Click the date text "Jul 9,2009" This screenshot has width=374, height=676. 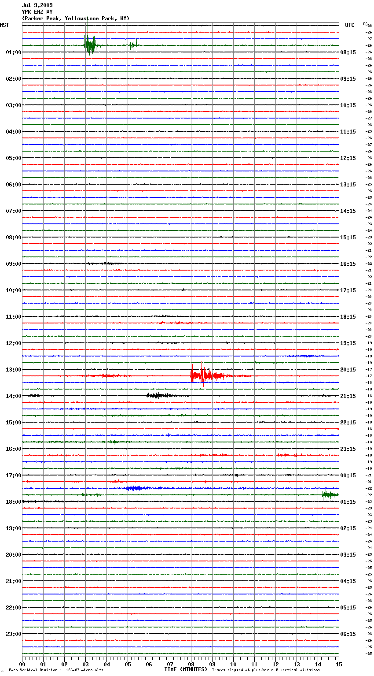coord(37,5)
